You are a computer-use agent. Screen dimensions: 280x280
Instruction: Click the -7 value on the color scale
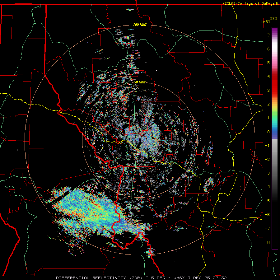pyautogui.click(x=267, y=228)
